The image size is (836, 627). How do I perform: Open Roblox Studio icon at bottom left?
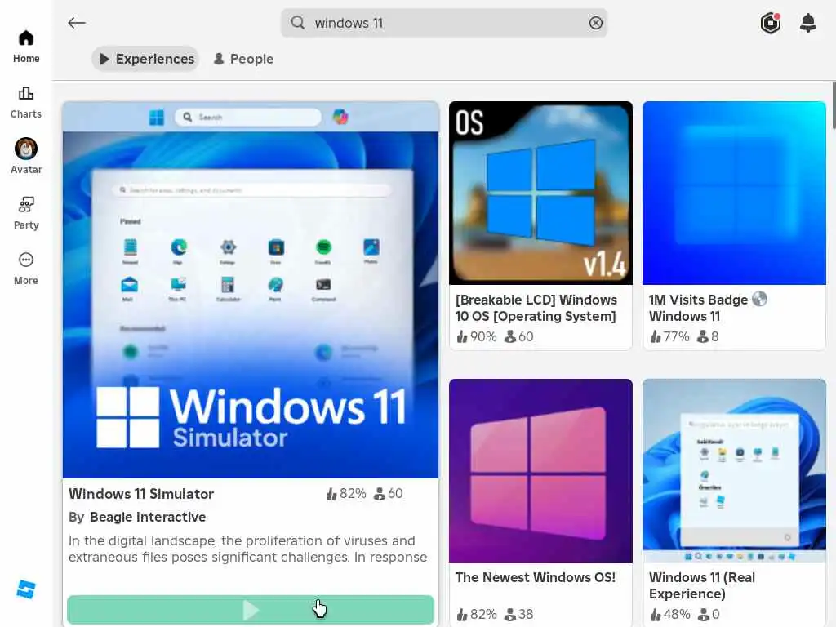(25, 589)
